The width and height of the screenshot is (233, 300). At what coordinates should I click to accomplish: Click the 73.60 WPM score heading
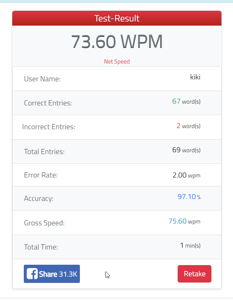pos(117,42)
